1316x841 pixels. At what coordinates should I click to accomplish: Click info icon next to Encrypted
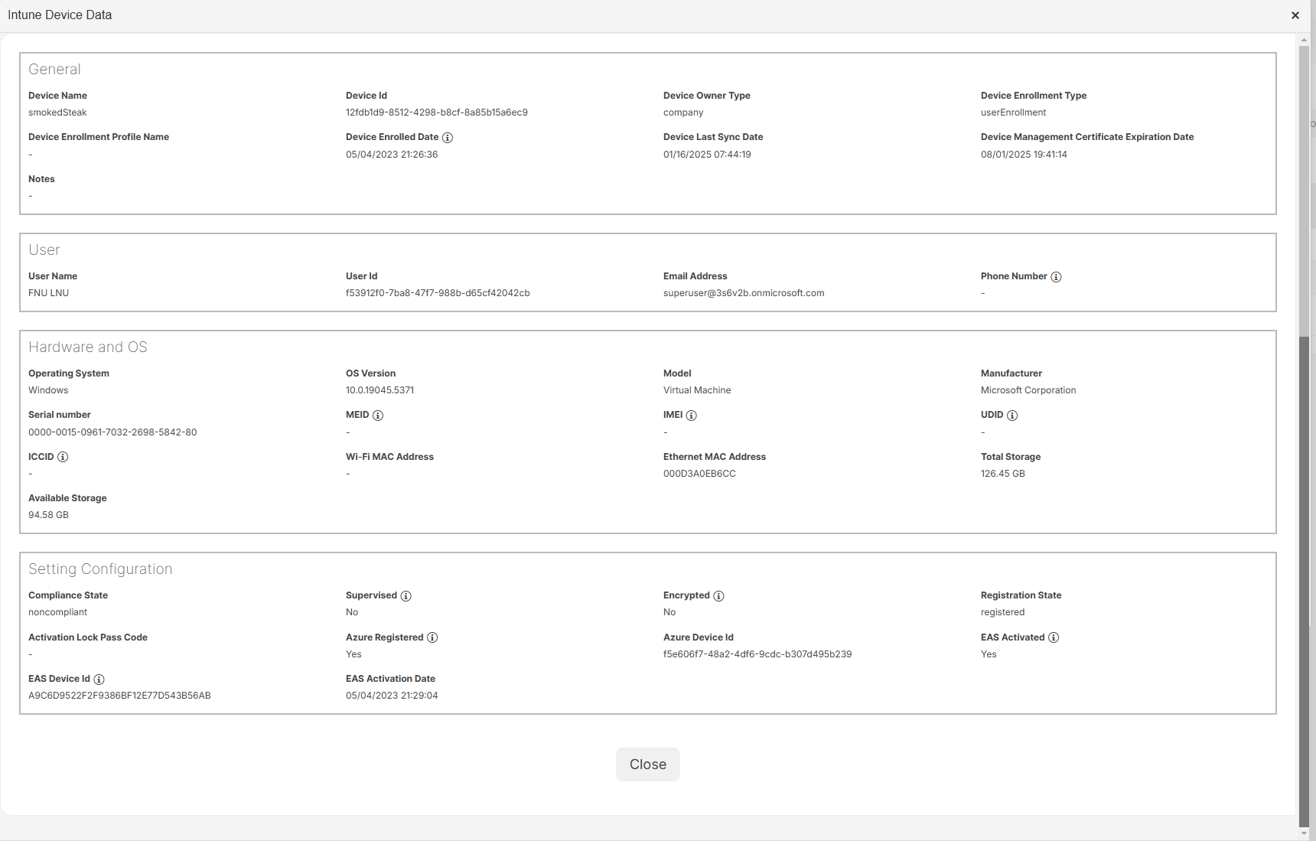click(719, 596)
